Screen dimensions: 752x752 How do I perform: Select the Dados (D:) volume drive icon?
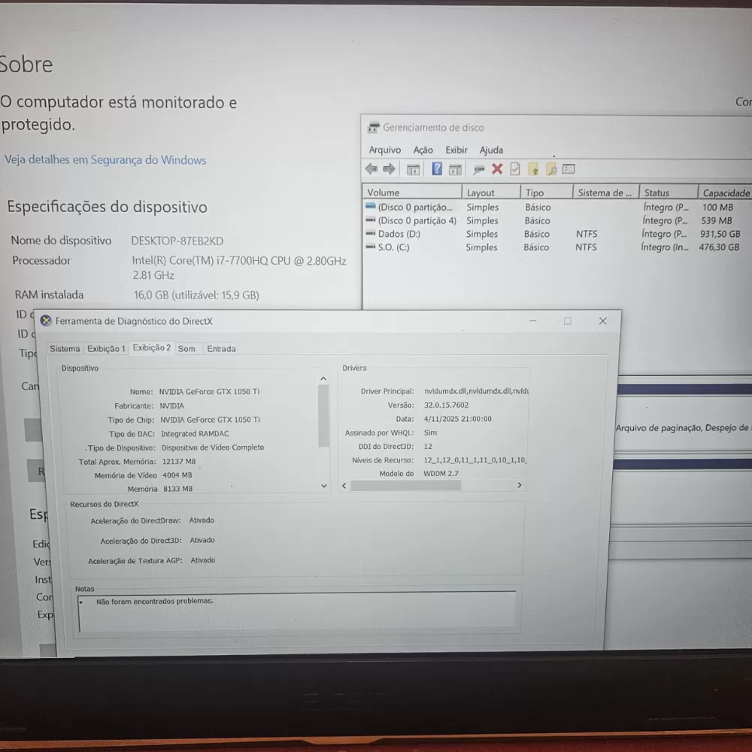point(370,234)
